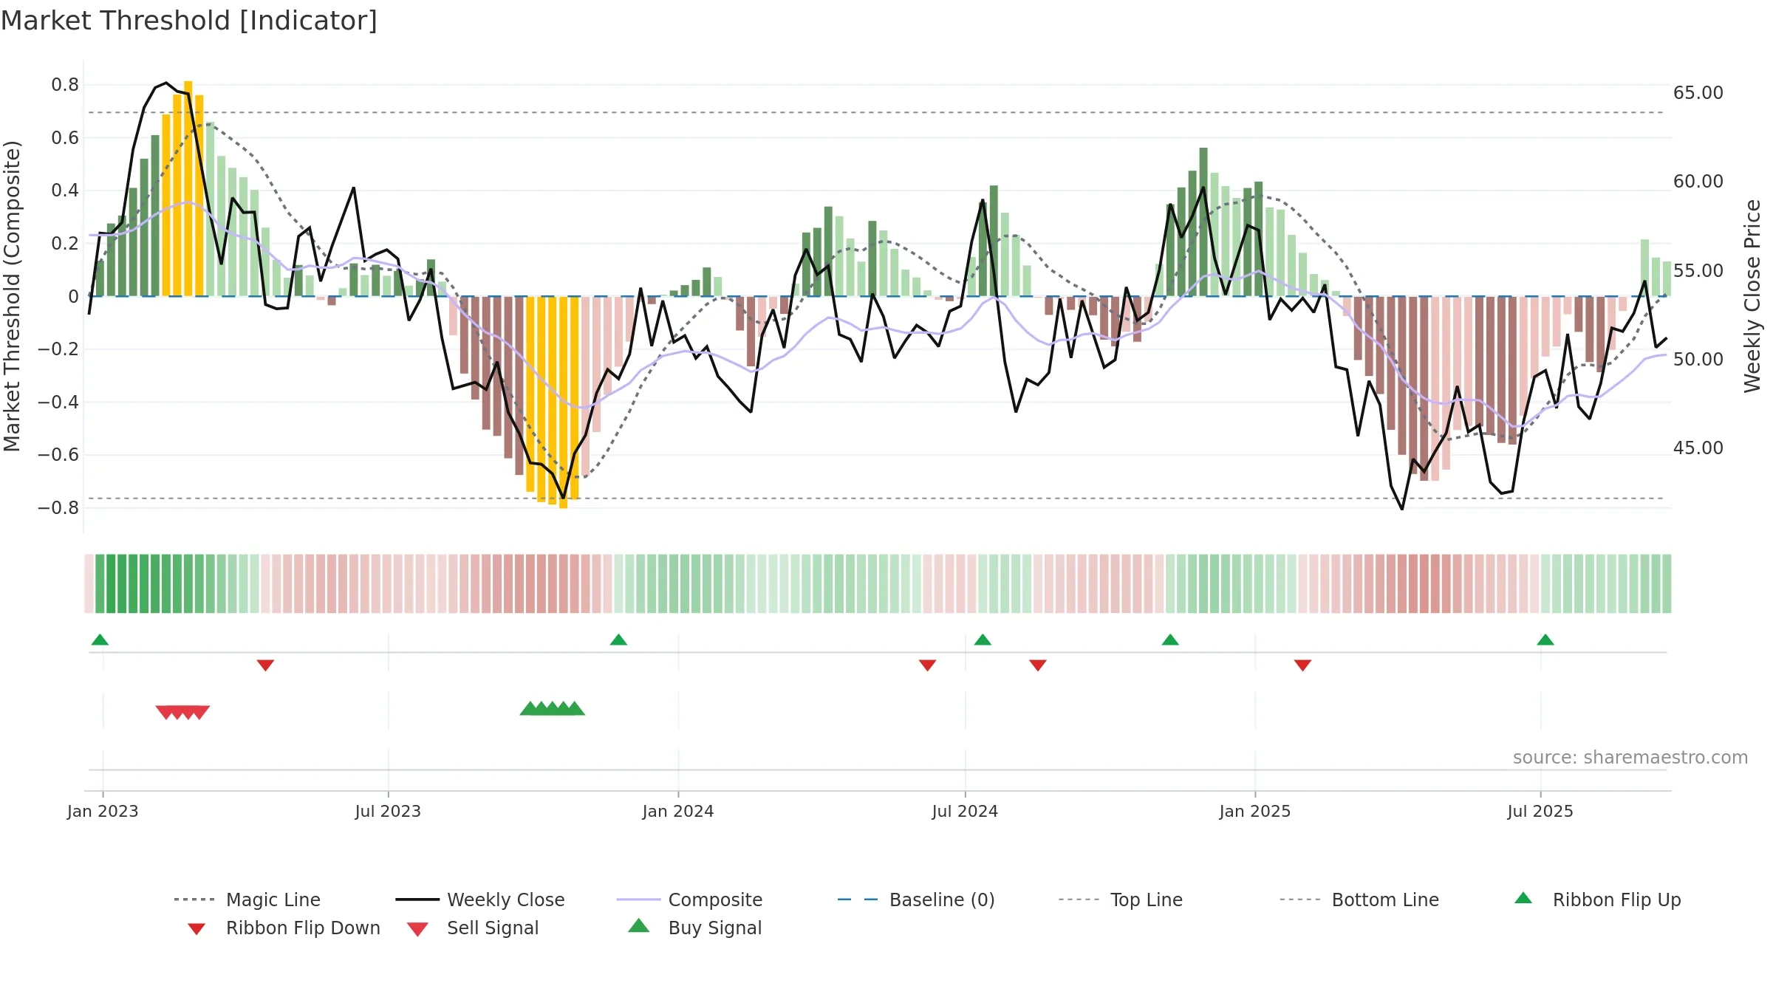This screenshot has height=997, width=1773.
Task: Click the 0.8 left axis tick label
Action: pos(65,85)
